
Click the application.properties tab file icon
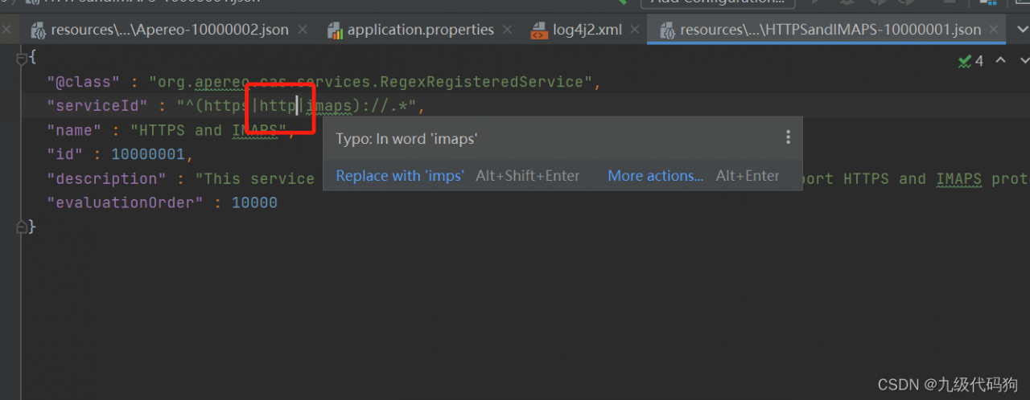click(336, 31)
